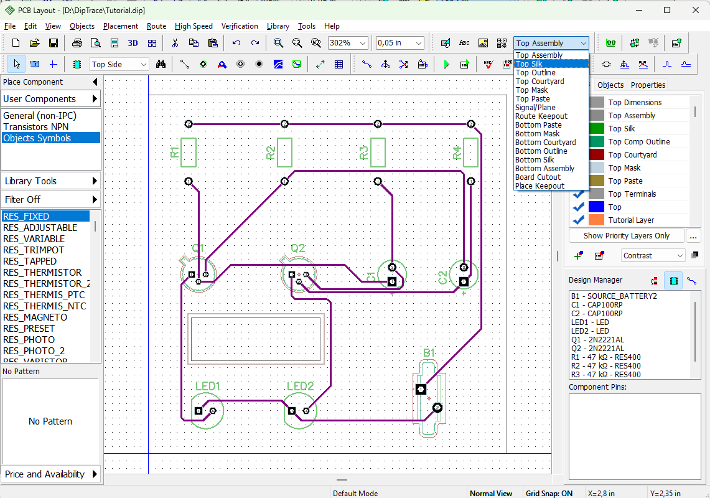
Task: Click the Undo arrow icon
Action: click(236, 43)
